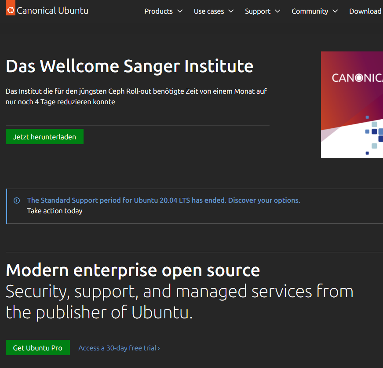Click the Take action today text

[x=55, y=211]
